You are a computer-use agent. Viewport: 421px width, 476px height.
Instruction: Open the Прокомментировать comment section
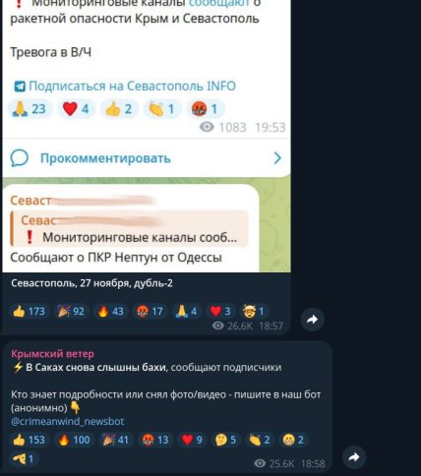147,158
